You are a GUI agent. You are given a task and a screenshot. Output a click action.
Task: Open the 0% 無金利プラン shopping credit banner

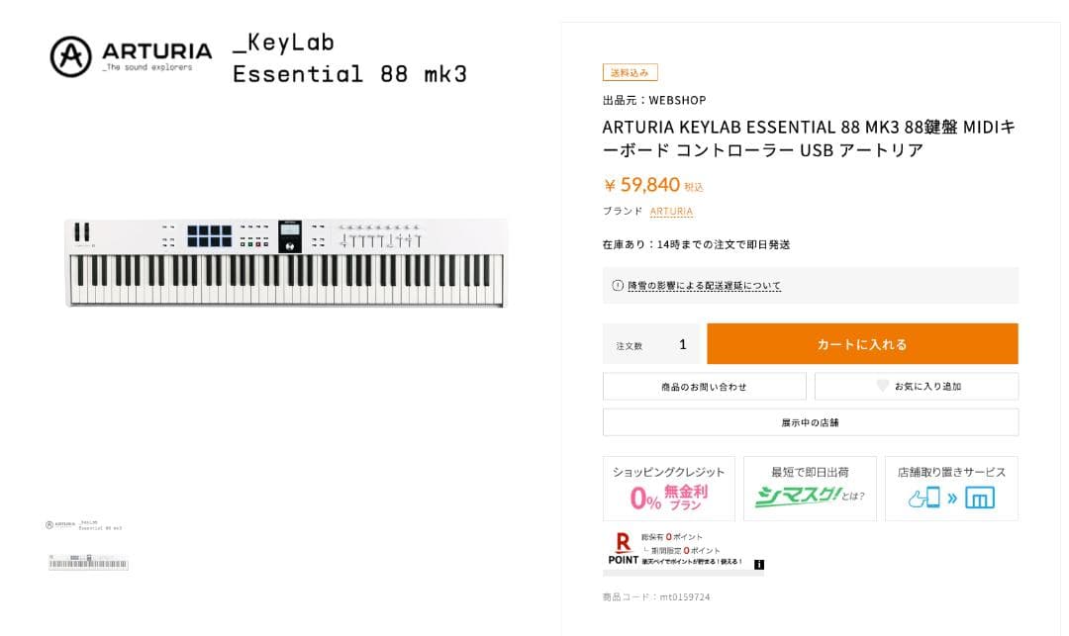[x=668, y=487]
